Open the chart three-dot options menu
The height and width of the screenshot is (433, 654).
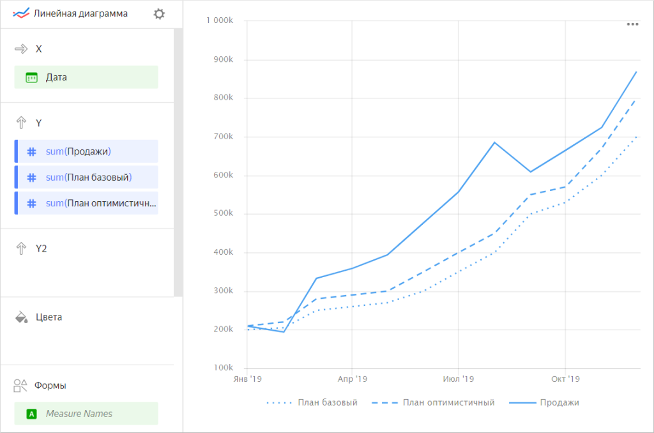coord(632,24)
